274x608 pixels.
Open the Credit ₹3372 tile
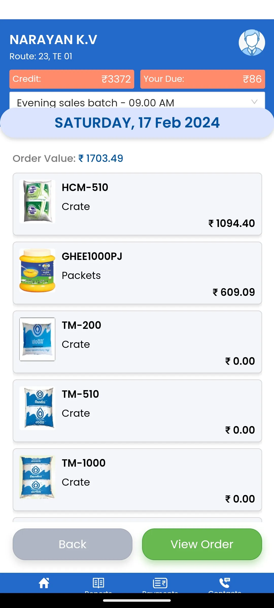[x=72, y=79]
